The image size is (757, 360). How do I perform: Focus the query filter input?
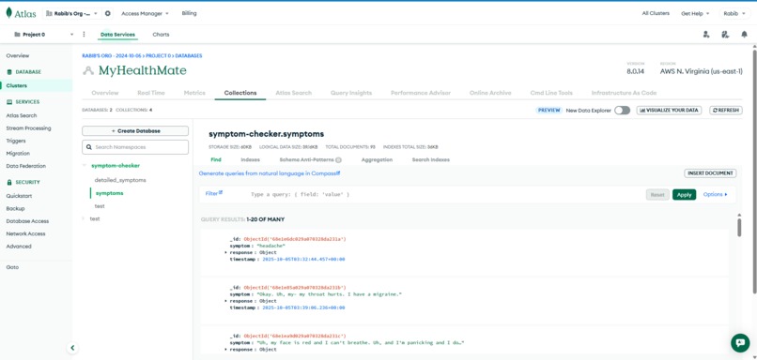[x=444, y=195]
